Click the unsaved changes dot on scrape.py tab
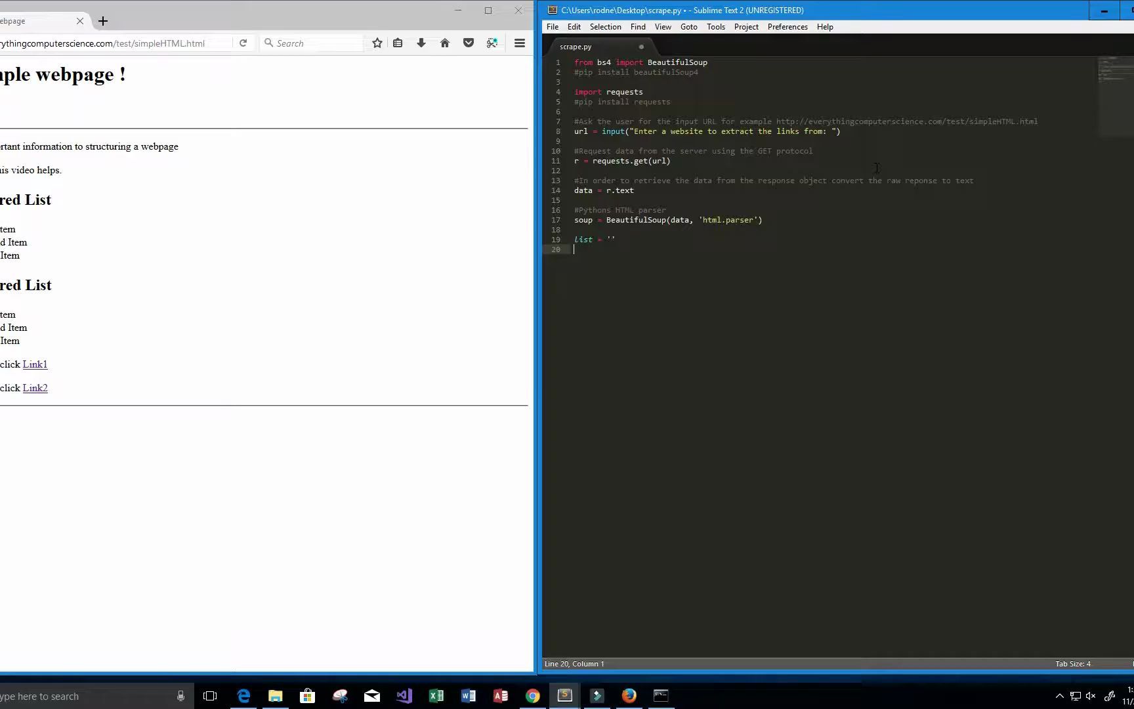1134x709 pixels. (640, 47)
